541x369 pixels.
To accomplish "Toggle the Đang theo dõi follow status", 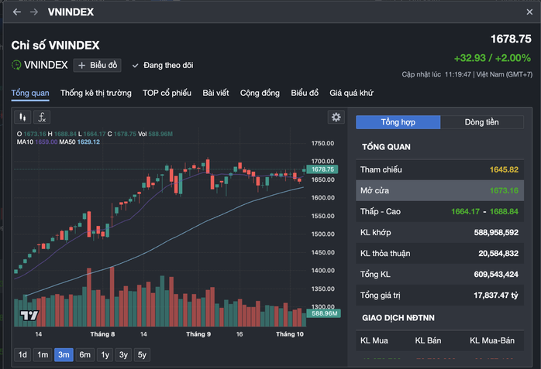I will [162, 66].
